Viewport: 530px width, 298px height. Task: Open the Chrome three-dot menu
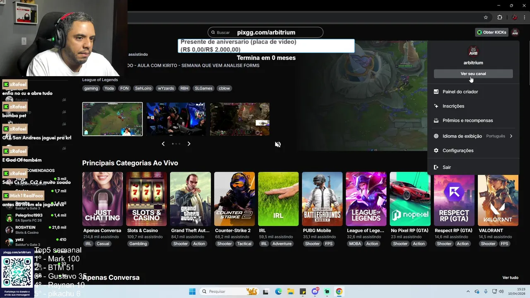(x=524, y=17)
